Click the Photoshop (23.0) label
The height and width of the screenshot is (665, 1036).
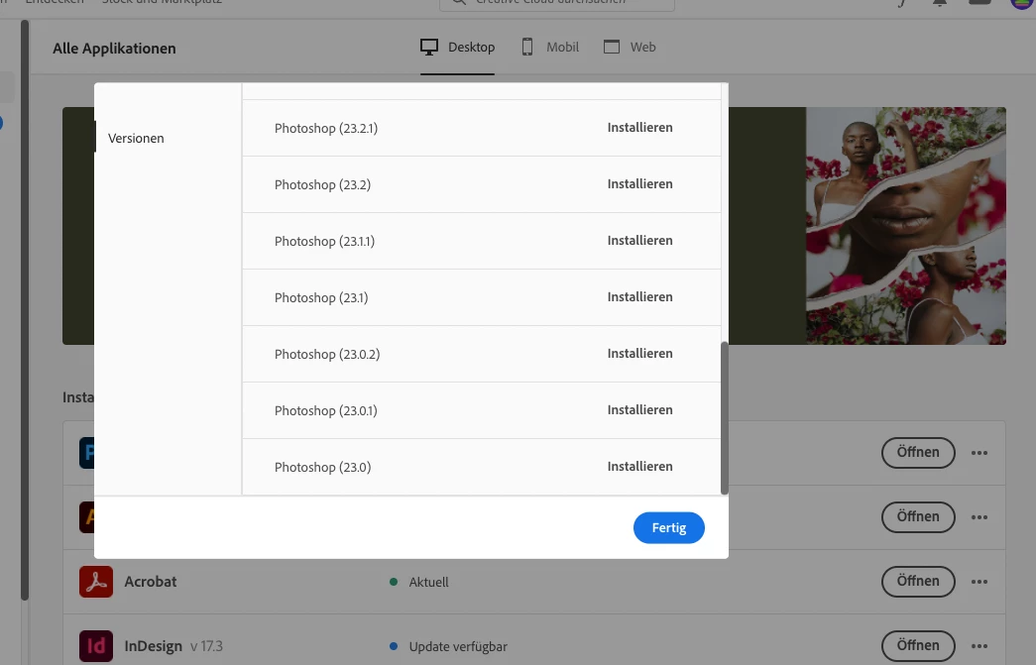322,467
